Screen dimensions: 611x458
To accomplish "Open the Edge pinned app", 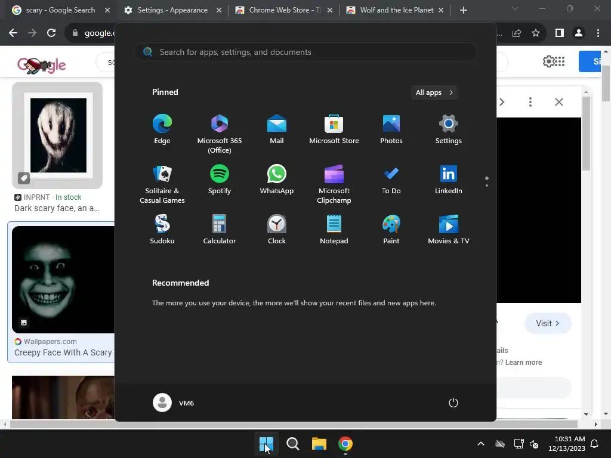I will 162,129.
